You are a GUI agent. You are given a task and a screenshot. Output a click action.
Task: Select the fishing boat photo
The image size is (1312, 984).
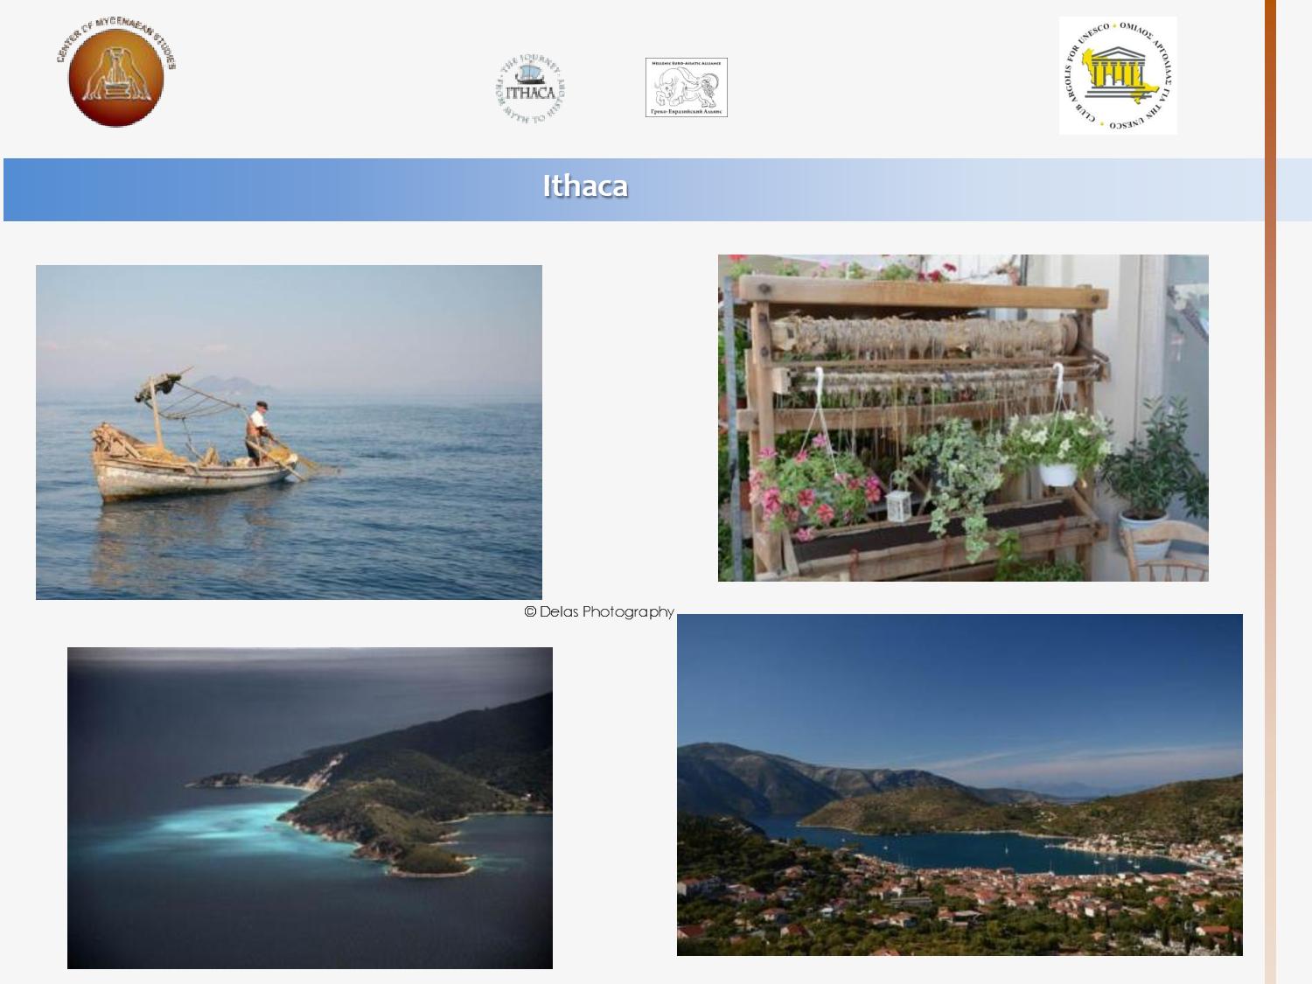coord(289,432)
